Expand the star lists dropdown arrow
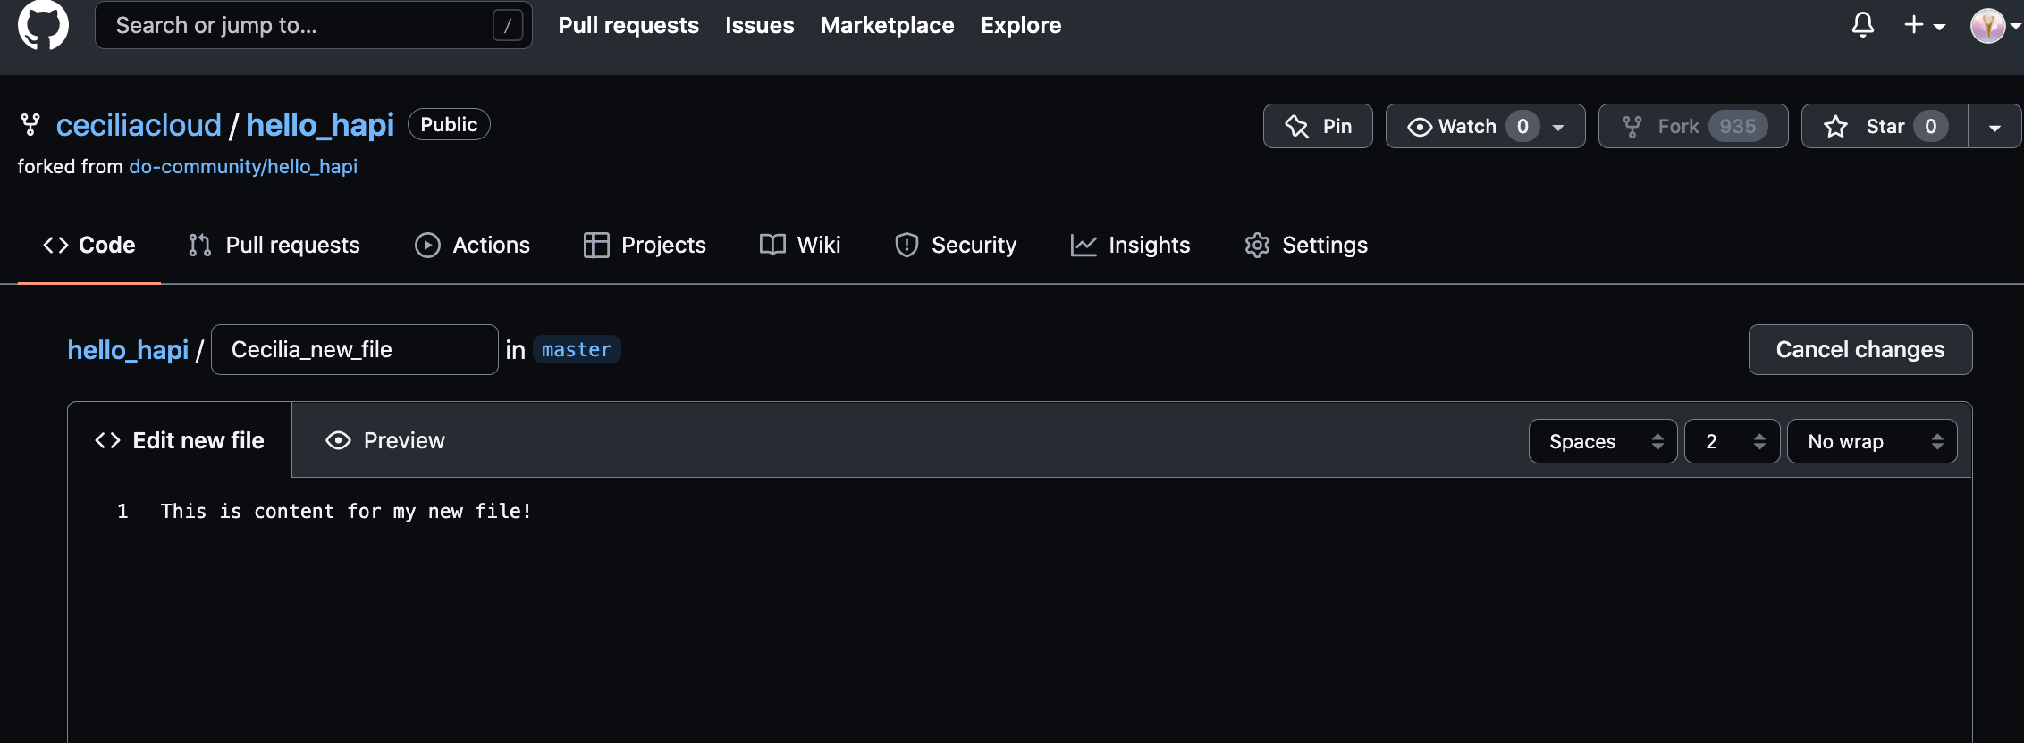 [1994, 126]
